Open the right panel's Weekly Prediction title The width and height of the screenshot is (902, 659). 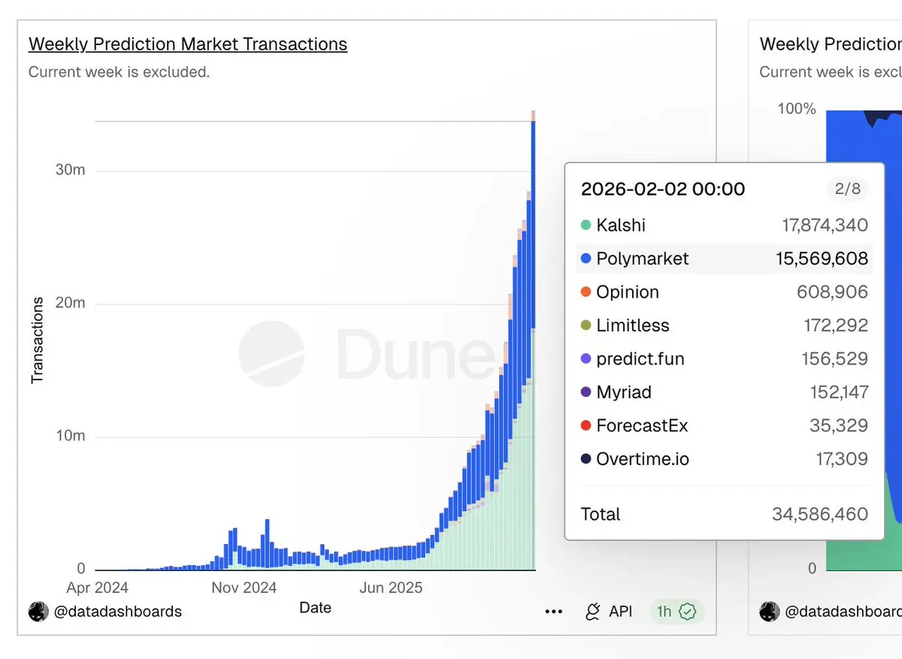click(831, 44)
